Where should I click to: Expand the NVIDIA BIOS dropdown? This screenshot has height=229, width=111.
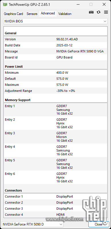click(x=55, y=21)
